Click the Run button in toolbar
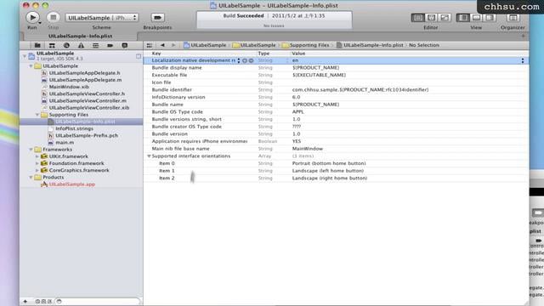 coord(32,17)
